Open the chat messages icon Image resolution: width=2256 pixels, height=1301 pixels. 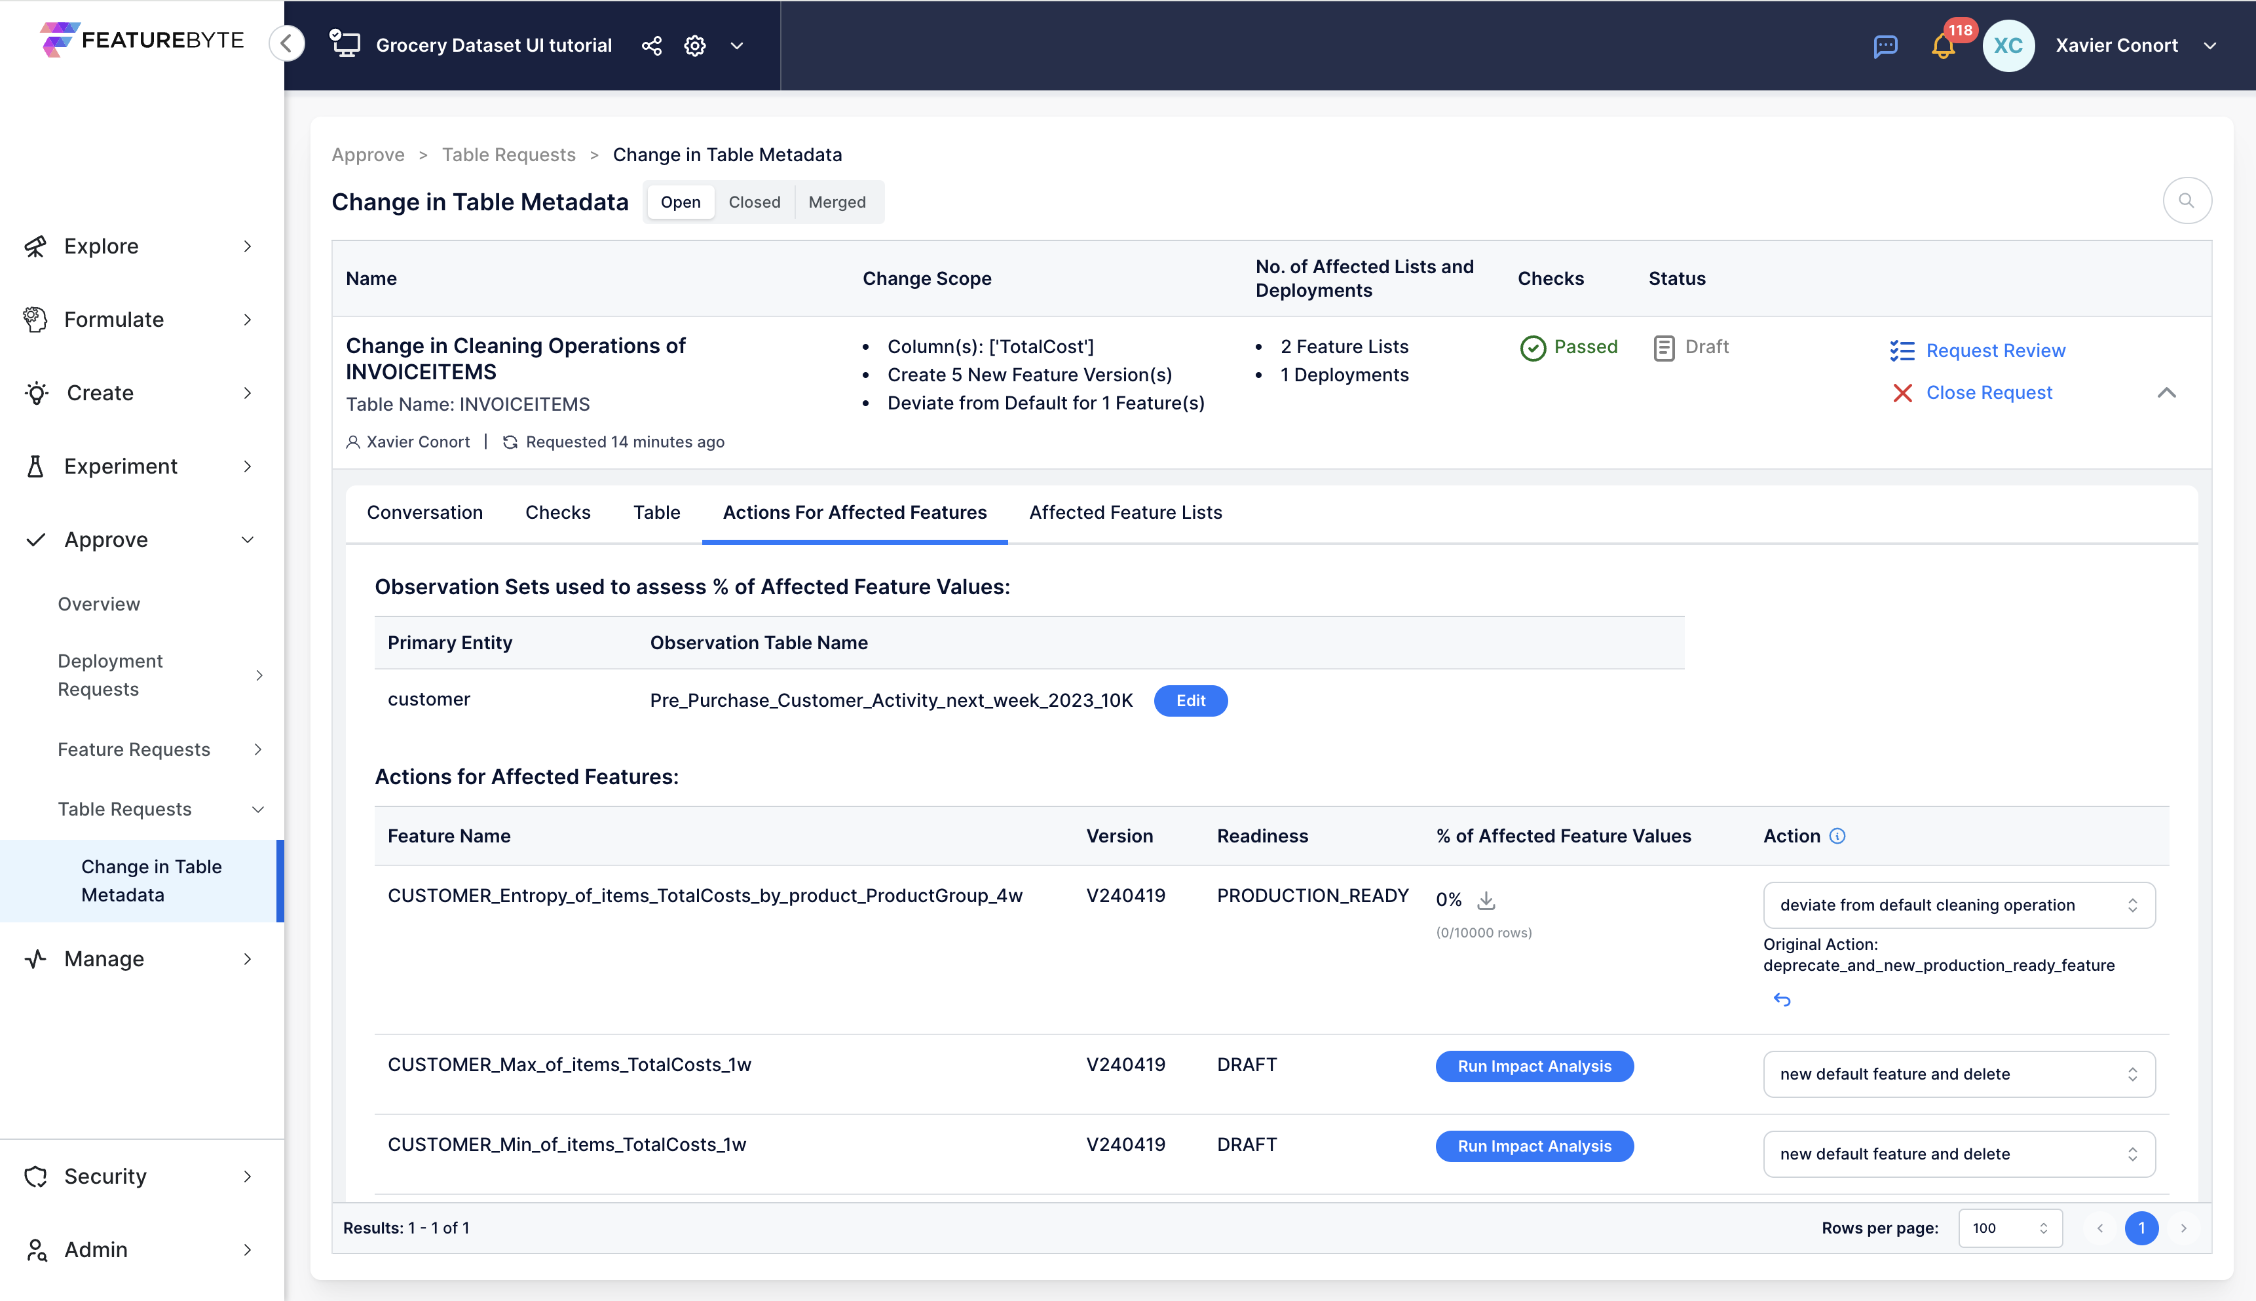coord(1885,46)
